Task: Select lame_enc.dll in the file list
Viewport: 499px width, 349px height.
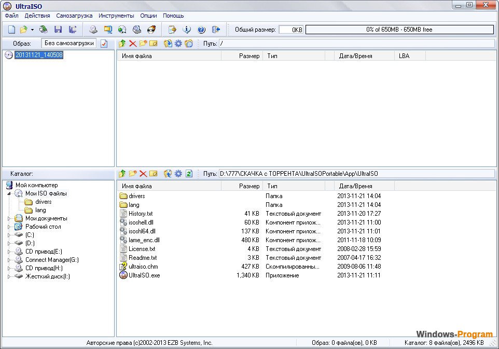Action: pyautogui.click(x=144, y=240)
